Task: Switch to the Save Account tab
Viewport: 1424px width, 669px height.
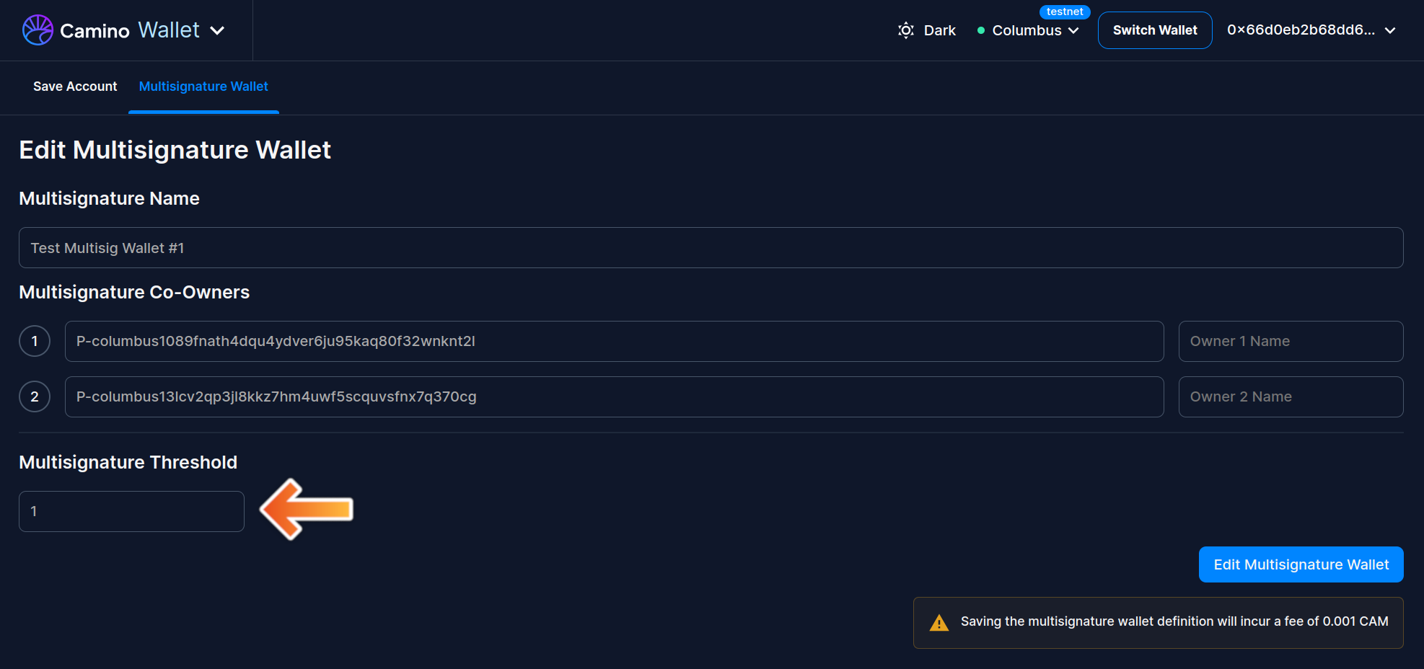Action: click(x=75, y=87)
